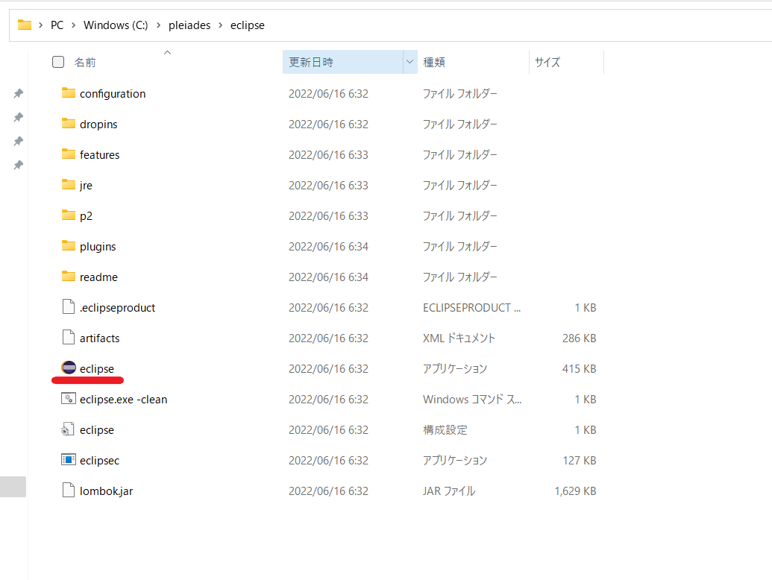
Task: Expand the chevron after PC in breadcrumb
Action: [x=73, y=25]
